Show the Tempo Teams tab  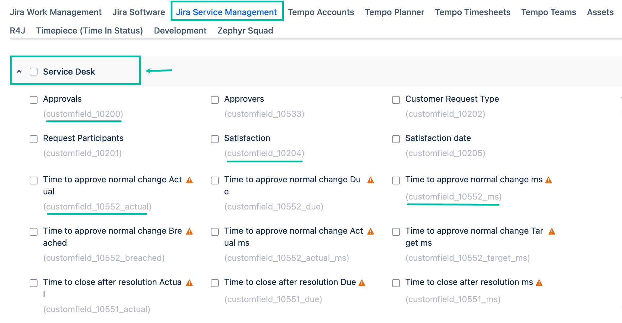pos(548,12)
